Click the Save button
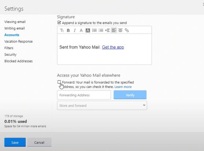 click(x=15, y=142)
